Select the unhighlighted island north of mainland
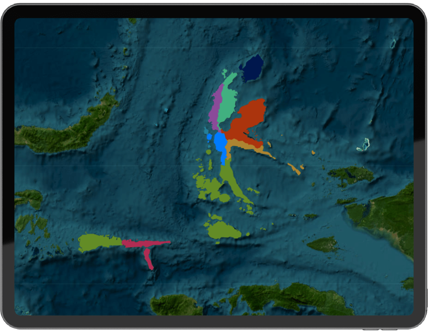This screenshot has height=333, width=428. [x=351, y=174]
